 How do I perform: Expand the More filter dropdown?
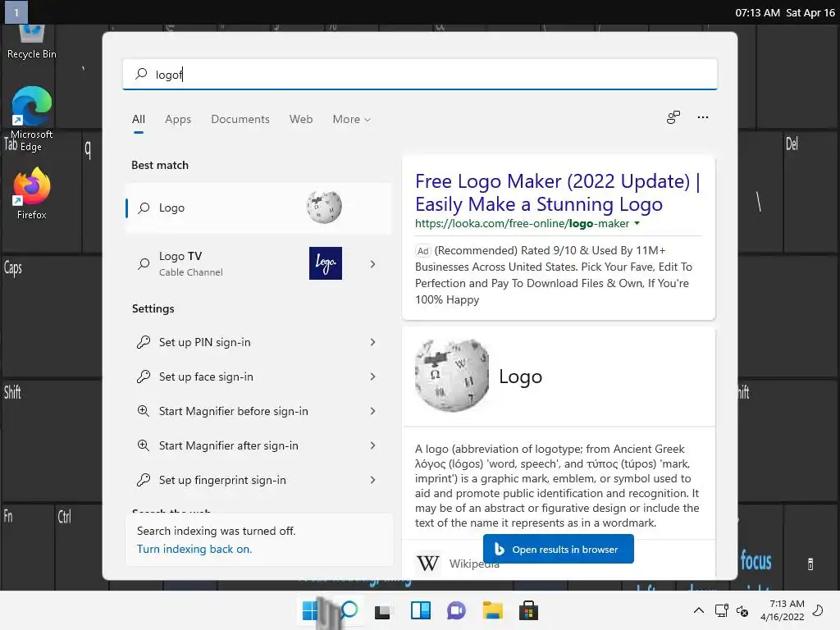click(351, 119)
